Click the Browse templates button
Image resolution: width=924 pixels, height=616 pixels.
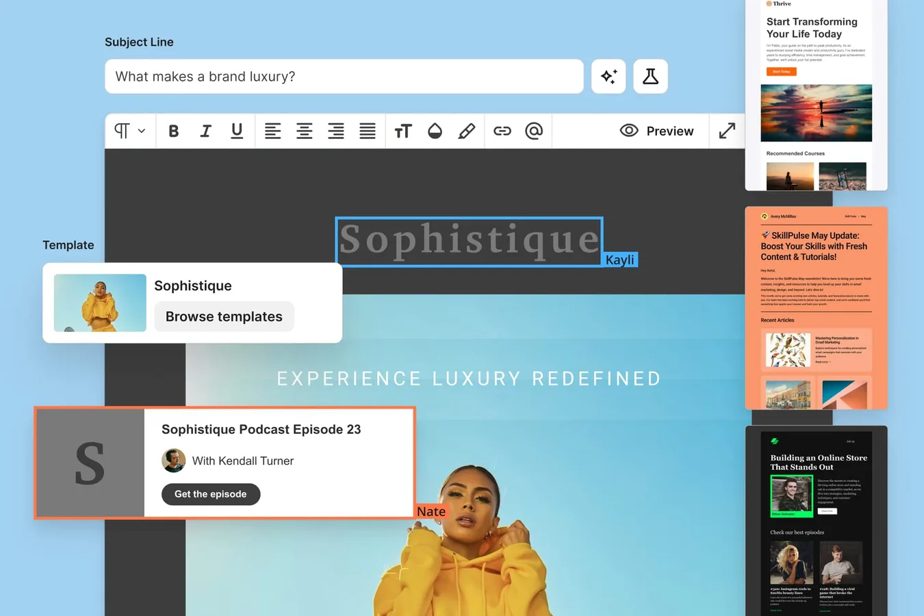pos(224,316)
